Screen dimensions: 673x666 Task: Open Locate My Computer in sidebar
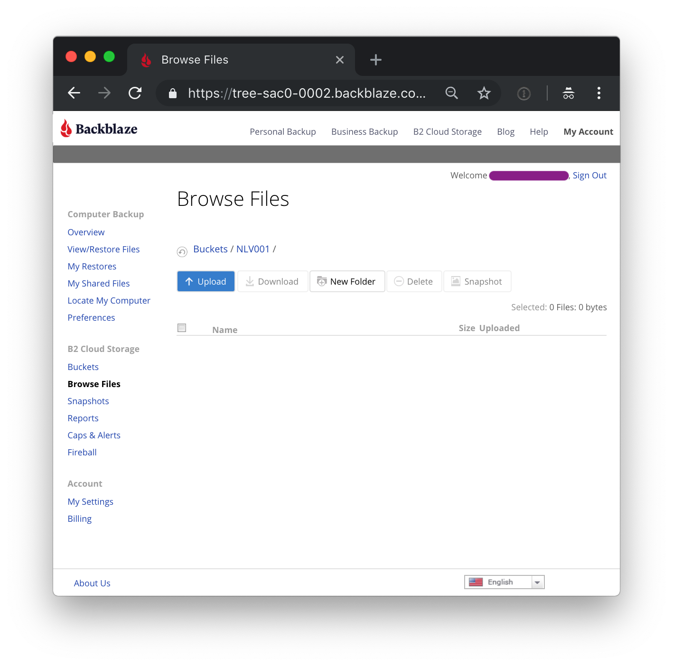109,301
